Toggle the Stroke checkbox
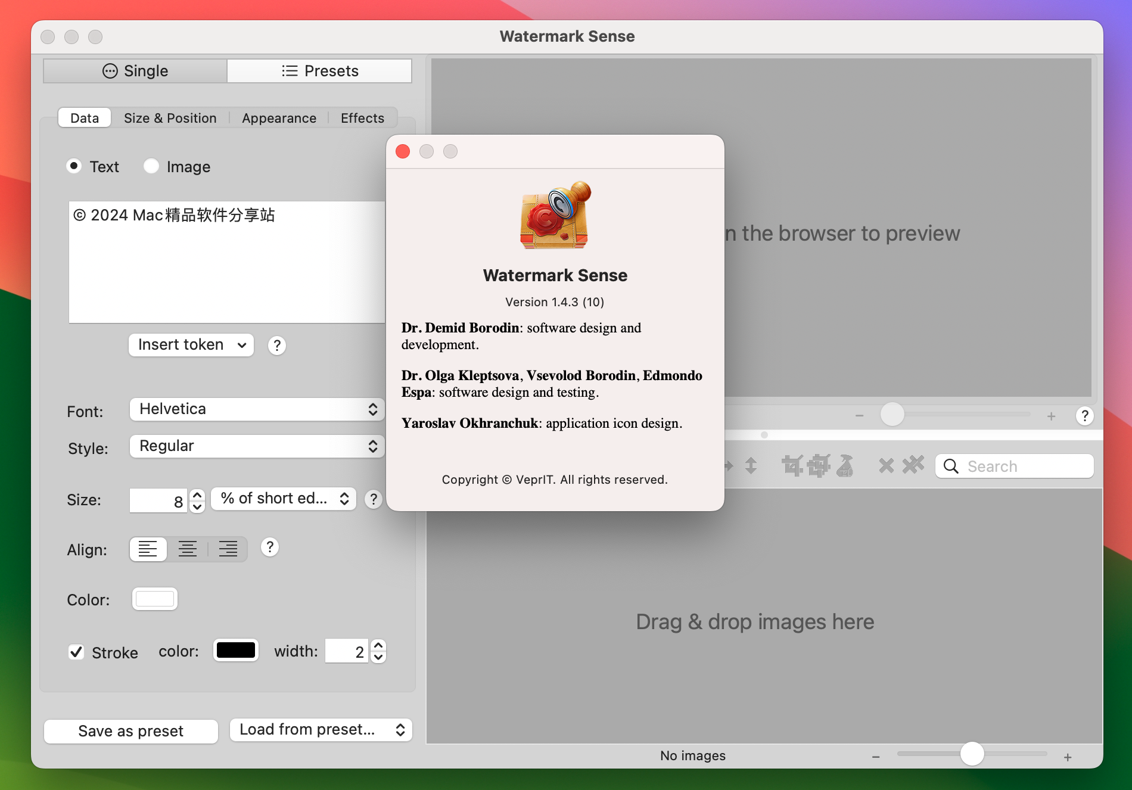The image size is (1132, 790). pyautogui.click(x=76, y=652)
